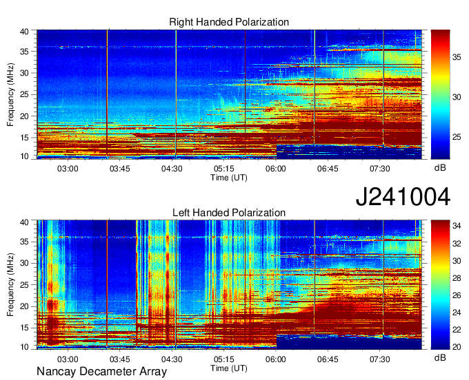This screenshot has height=380, width=469.
Task: Click 35 MHz frequency tick on Left Handed plot
Action: pyautogui.click(x=25, y=242)
